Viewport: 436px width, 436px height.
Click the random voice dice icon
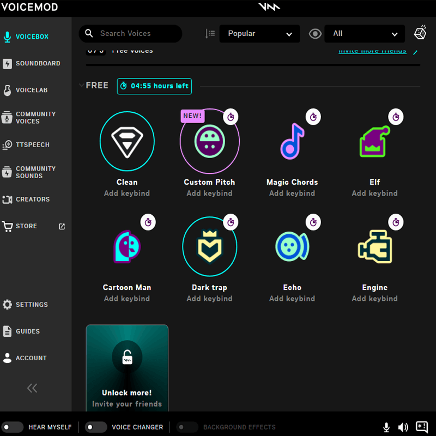[x=420, y=33]
